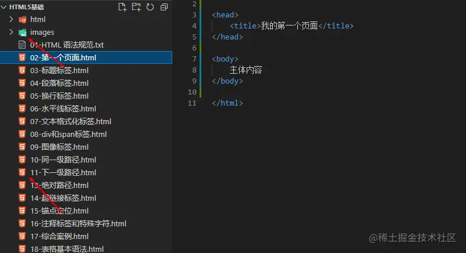Open the html folder label
466x253 pixels.
[38, 19]
